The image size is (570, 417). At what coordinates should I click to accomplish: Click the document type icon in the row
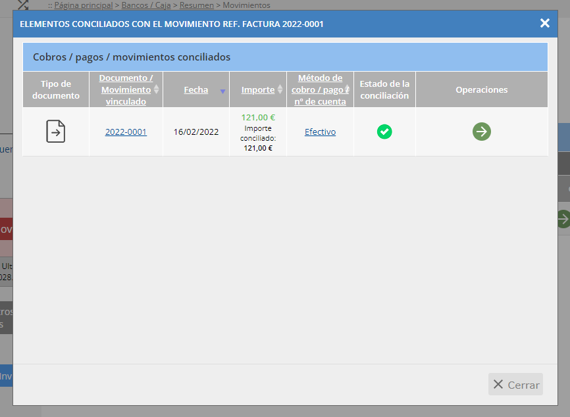tap(56, 132)
